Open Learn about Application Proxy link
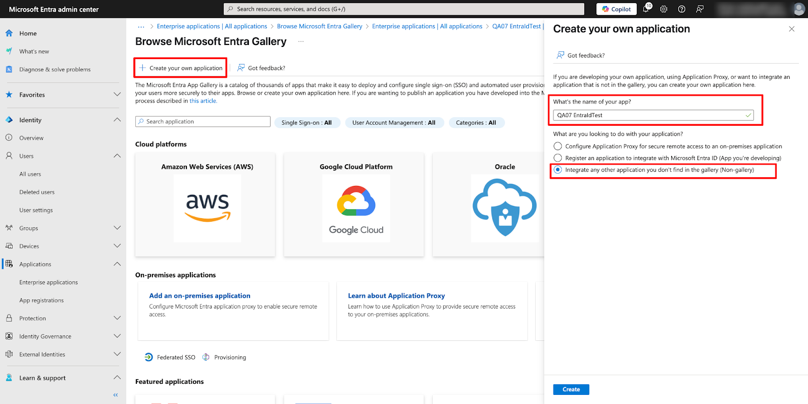 click(x=396, y=295)
